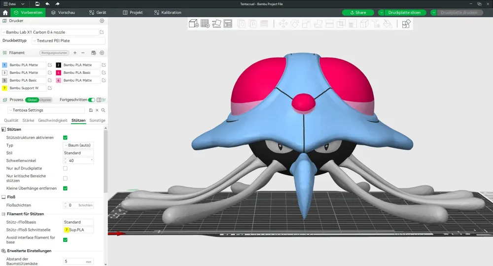Click the redo arrow in title bar
This screenshot has width=493, height=266.
point(57,4)
